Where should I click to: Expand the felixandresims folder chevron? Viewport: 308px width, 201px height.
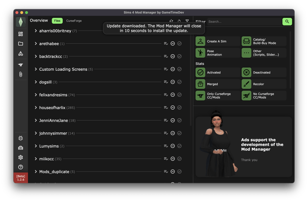click(x=36, y=95)
